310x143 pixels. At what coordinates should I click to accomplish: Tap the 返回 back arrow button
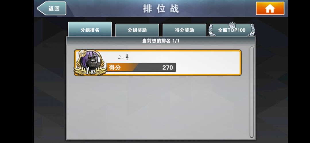coord(52,9)
